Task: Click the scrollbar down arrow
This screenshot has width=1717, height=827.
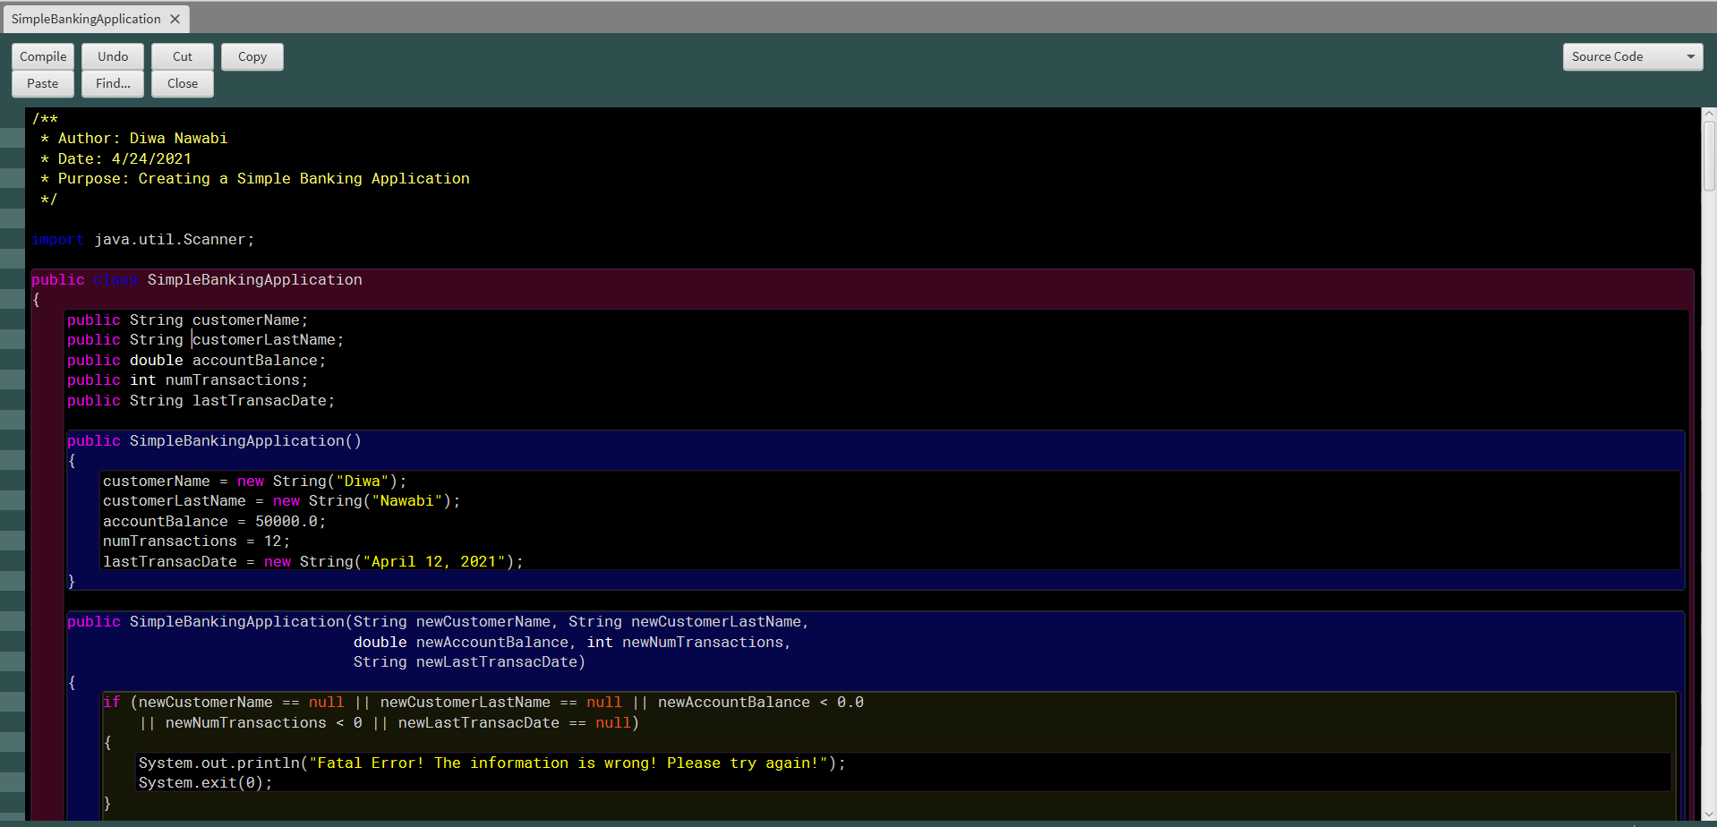Action: coord(1708,815)
